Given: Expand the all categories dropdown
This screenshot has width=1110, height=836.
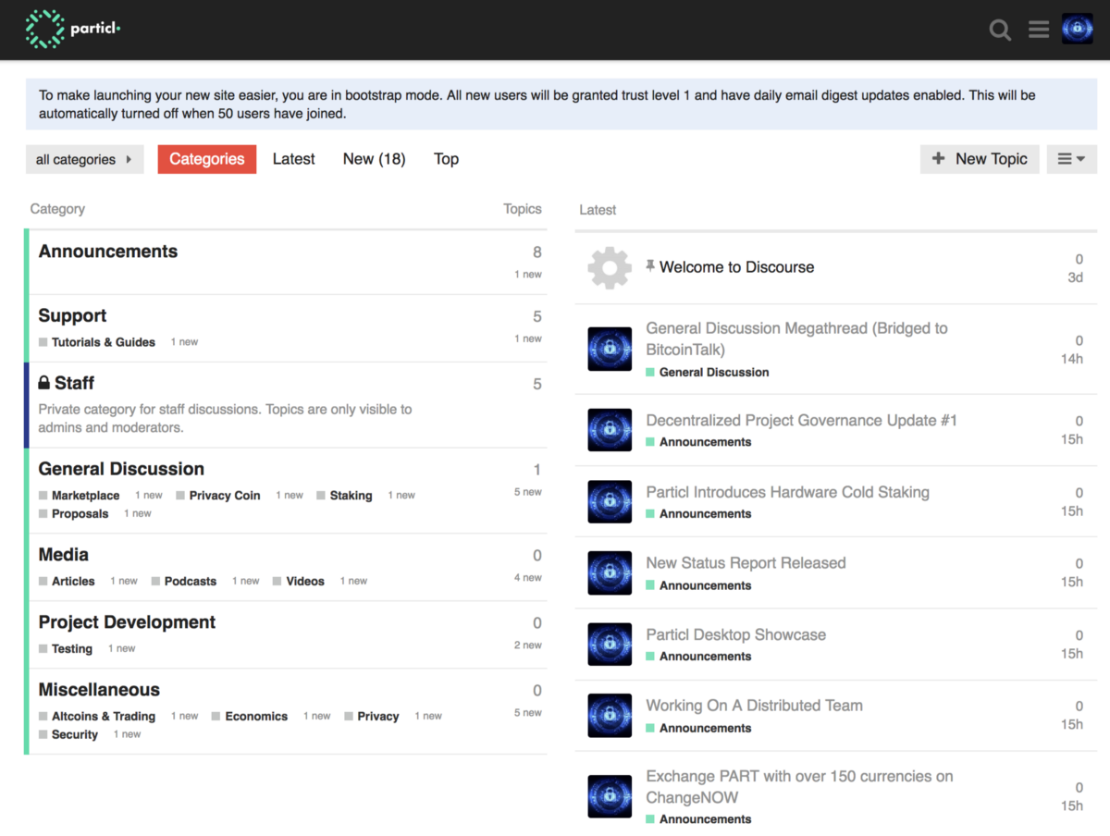Looking at the screenshot, I should click(84, 159).
